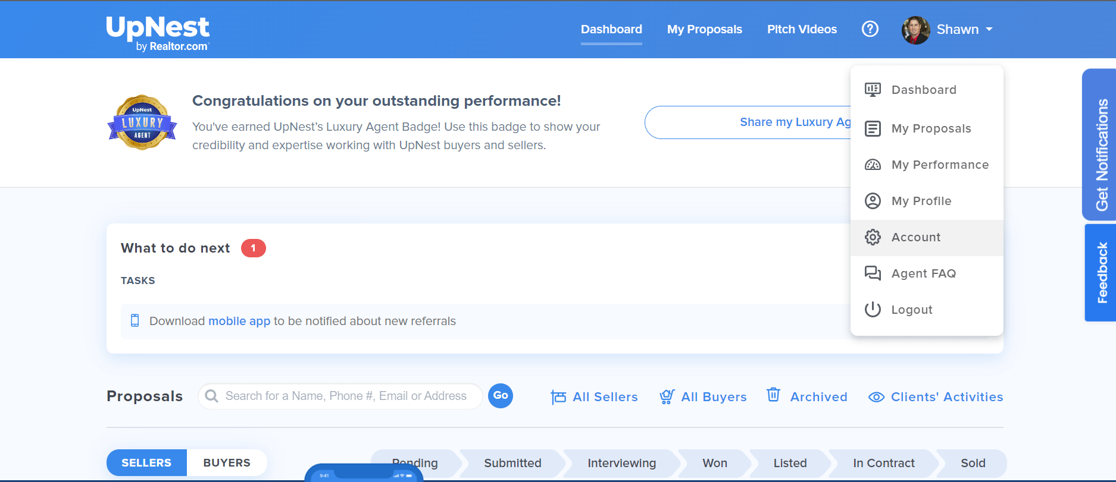Select the Interviewing stage tab

(621, 463)
